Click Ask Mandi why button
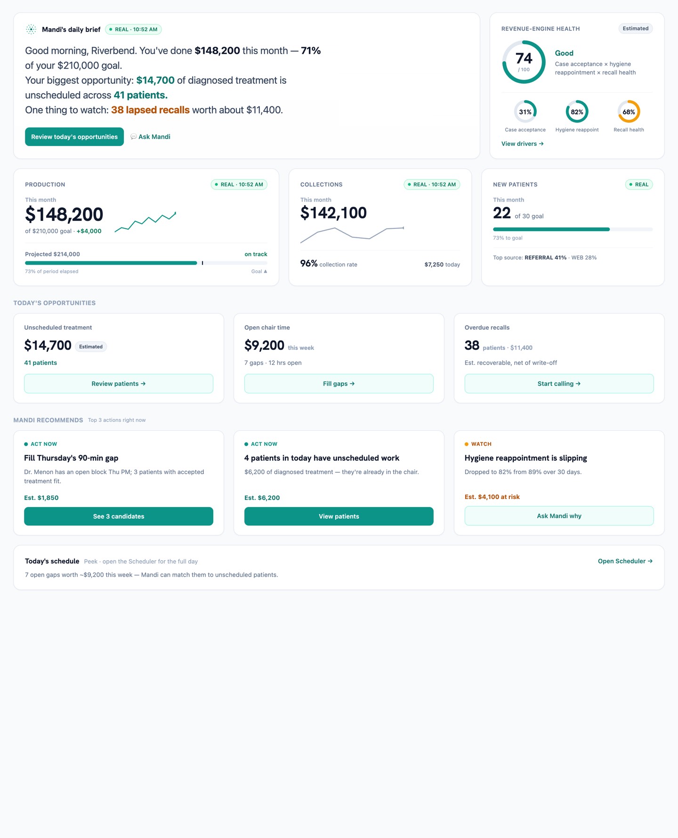The height and width of the screenshot is (838, 678). [x=559, y=516]
